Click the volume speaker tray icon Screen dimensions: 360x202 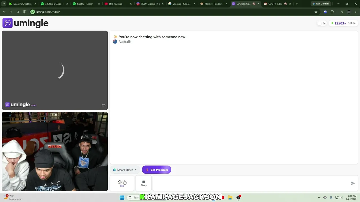pyautogui.click(x=341, y=198)
